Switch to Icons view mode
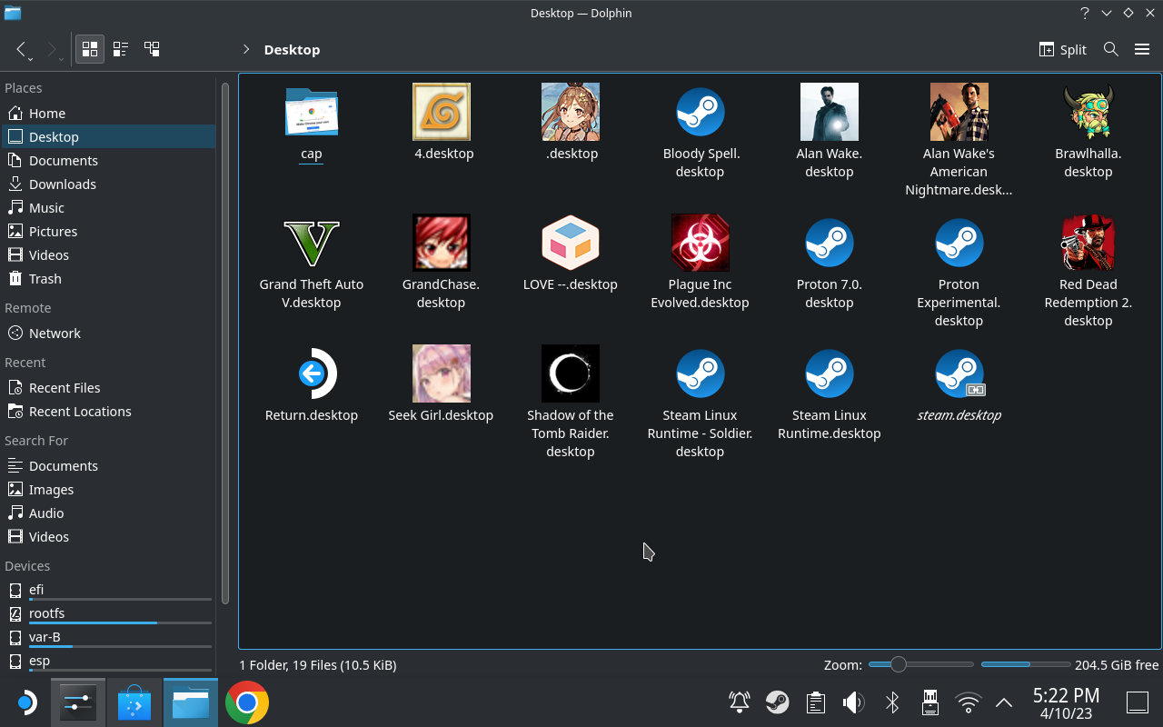1163x727 pixels. click(x=90, y=49)
